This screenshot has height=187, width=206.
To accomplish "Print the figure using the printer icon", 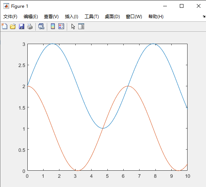I will (x=30, y=26).
